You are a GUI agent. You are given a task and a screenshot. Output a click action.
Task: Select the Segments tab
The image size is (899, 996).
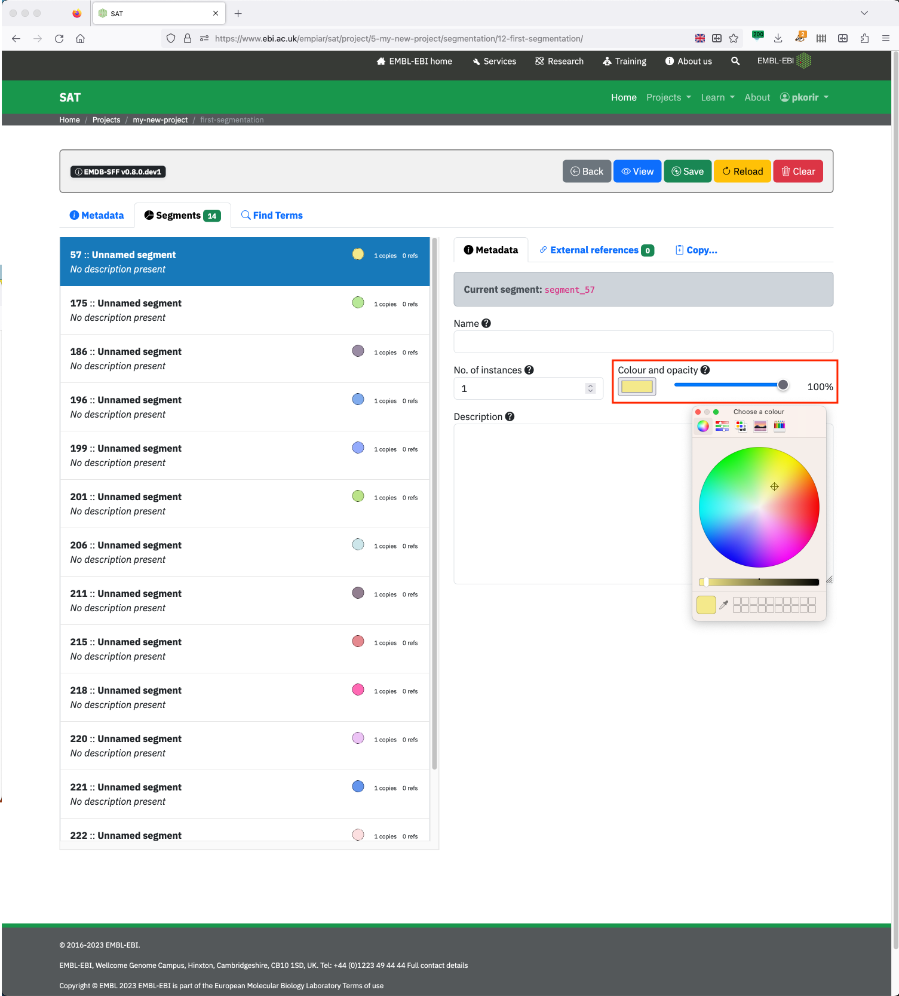click(x=182, y=215)
